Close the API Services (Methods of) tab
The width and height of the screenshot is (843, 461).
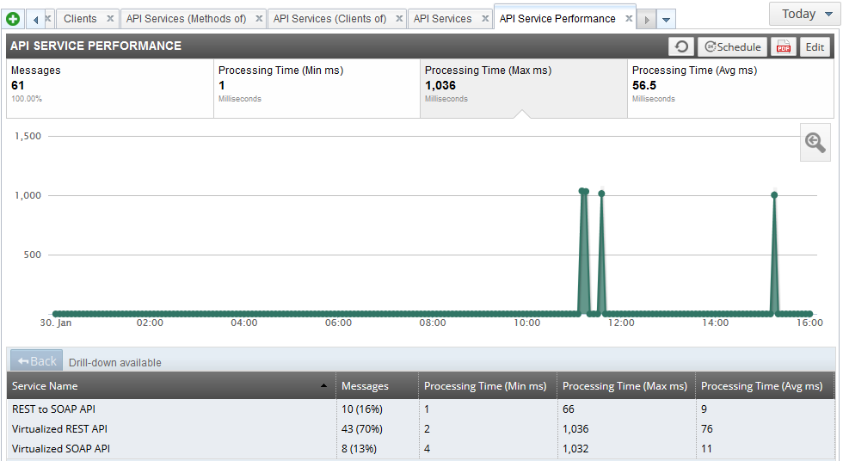click(x=259, y=18)
